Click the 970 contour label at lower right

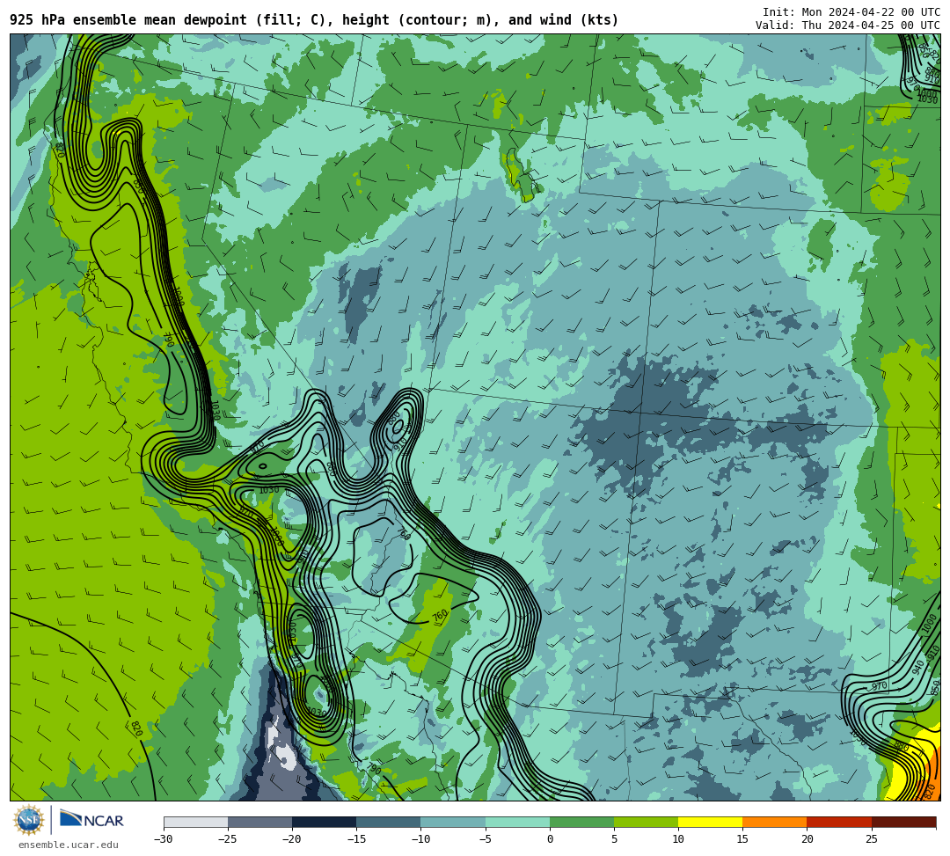click(879, 686)
